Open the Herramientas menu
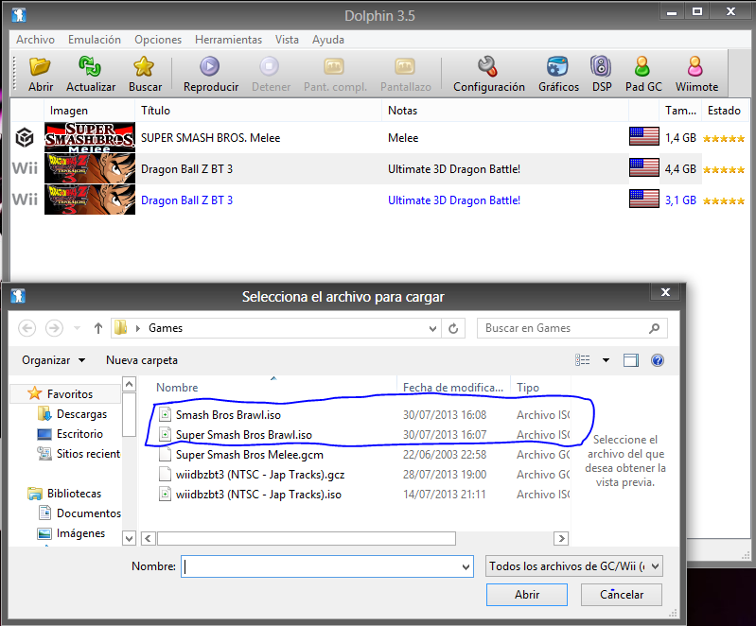The image size is (756, 626). pos(229,40)
